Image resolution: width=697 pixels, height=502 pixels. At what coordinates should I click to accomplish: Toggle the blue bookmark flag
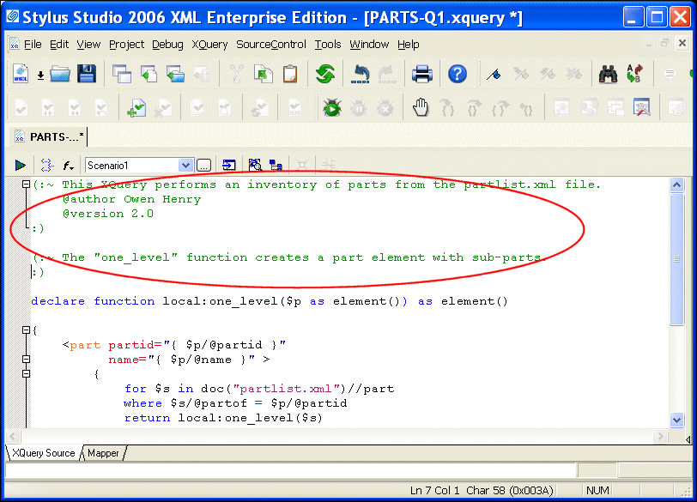tap(493, 74)
